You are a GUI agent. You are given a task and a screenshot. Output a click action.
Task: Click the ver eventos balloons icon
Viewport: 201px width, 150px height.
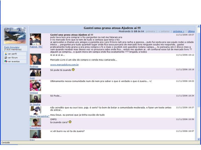click(x=6, y=61)
